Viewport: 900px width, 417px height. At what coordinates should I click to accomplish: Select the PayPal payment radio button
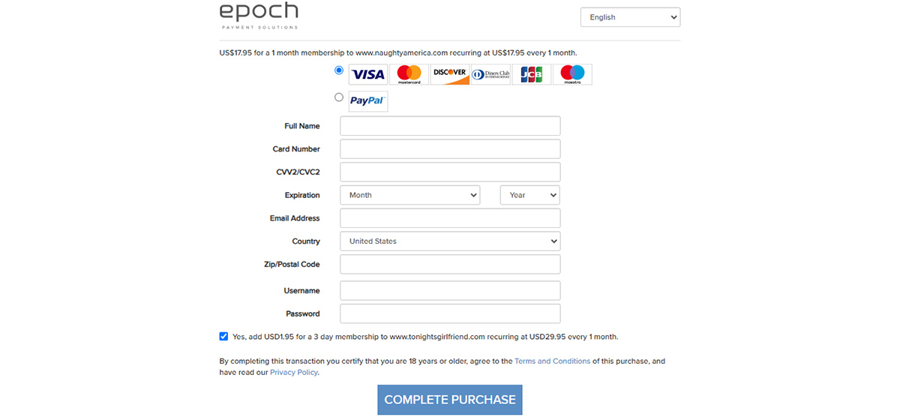pos(339,97)
